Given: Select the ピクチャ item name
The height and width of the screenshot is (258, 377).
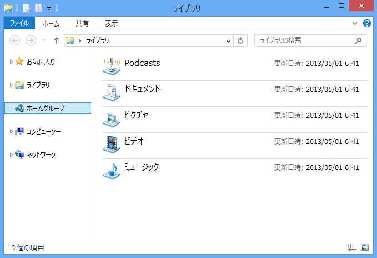Looking at the screenshot, I should [x=136, y=115].
